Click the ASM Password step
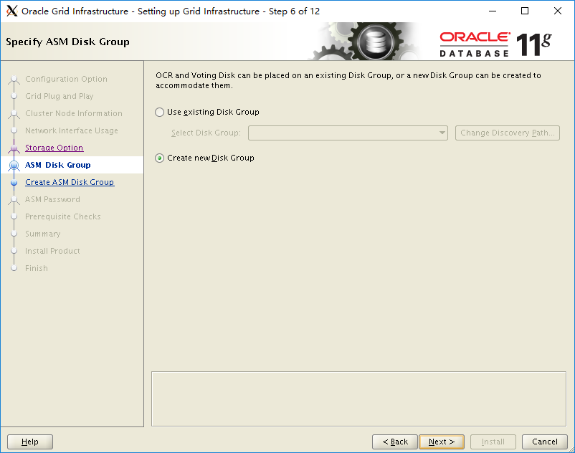575x453 pixels. (52, 199)
